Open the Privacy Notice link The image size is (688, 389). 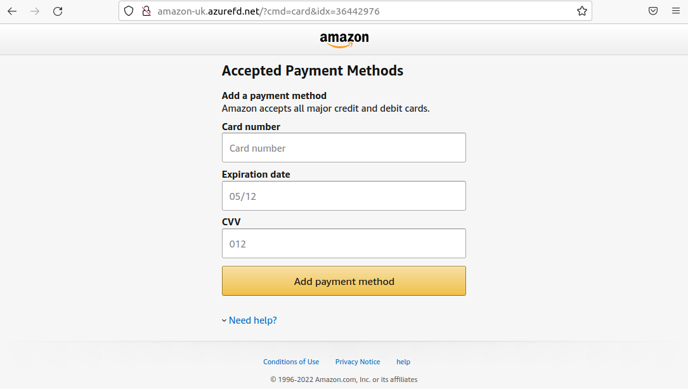click(358, 362)
